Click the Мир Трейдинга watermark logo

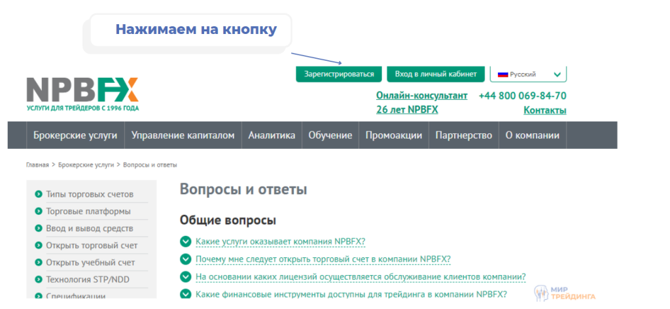click(564, 292)
